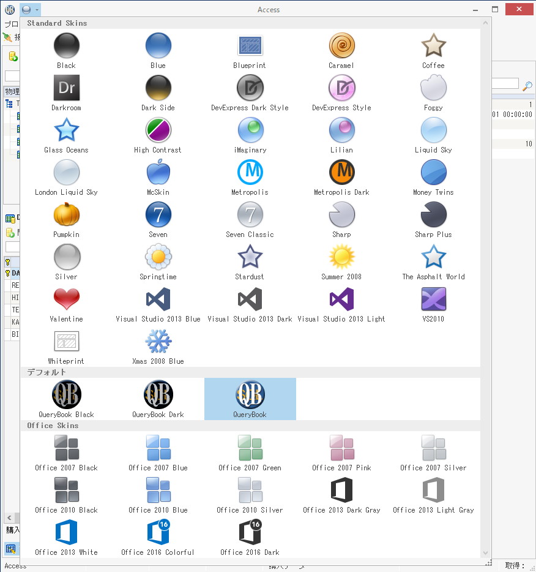Select the Money Twins skin

tap(434, 178)
